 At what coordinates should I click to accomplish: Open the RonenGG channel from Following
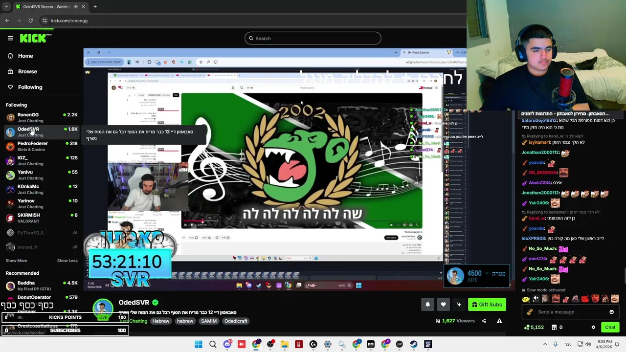[x=42, y=117]
